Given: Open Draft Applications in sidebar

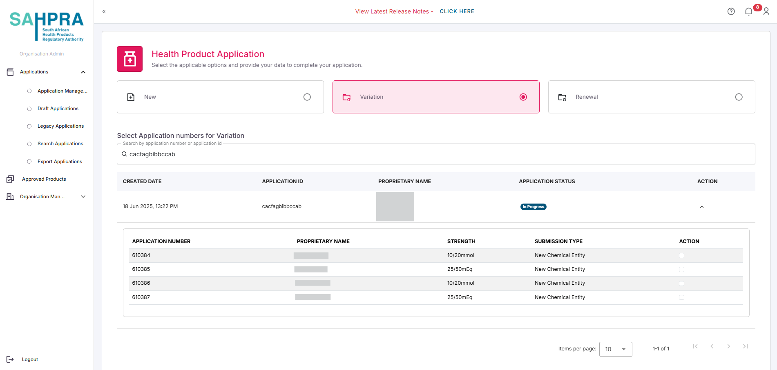Looking at the screenshot, I should (58, 109).
